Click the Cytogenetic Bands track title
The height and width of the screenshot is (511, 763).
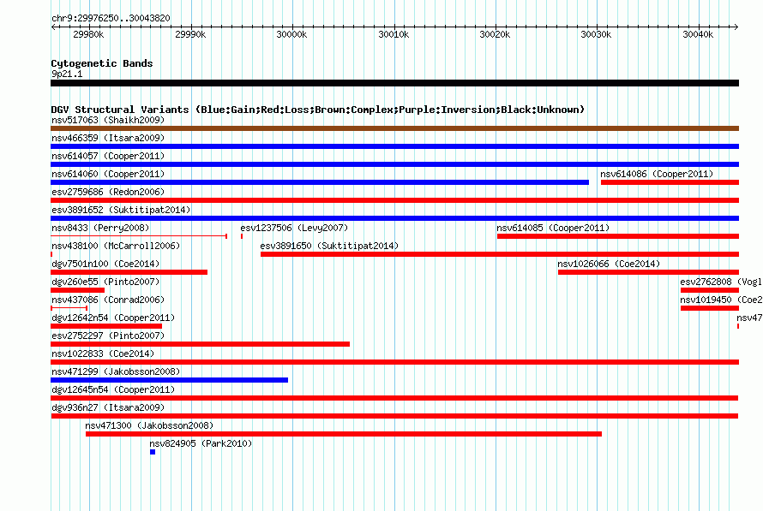tap(102, 63)
